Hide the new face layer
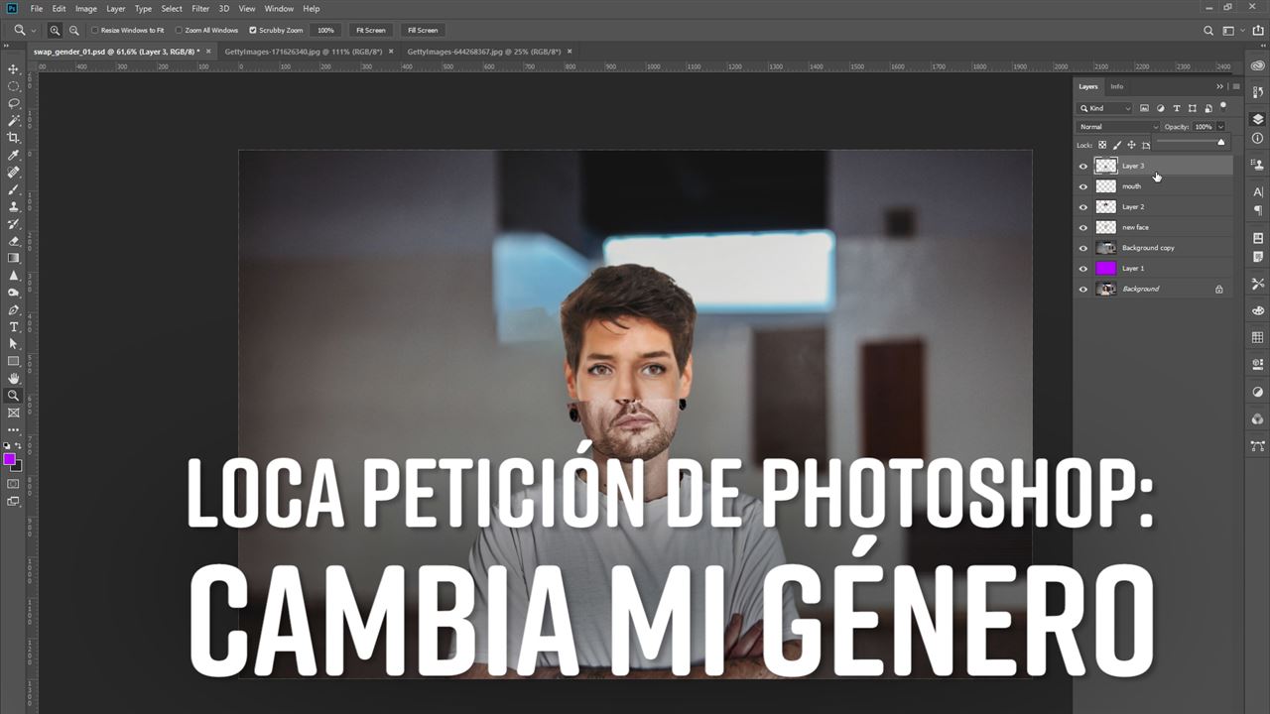This screenshot has height=714, width=1270. pos(1083,227)
